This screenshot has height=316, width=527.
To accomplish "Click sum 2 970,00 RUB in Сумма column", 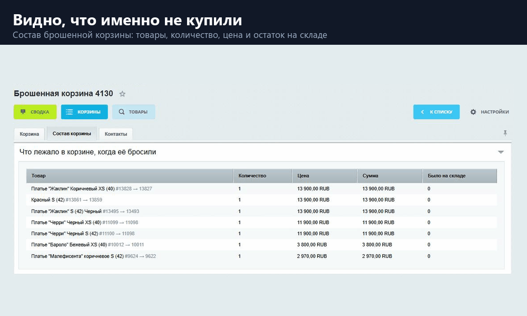I will click(x=377, y=256).
